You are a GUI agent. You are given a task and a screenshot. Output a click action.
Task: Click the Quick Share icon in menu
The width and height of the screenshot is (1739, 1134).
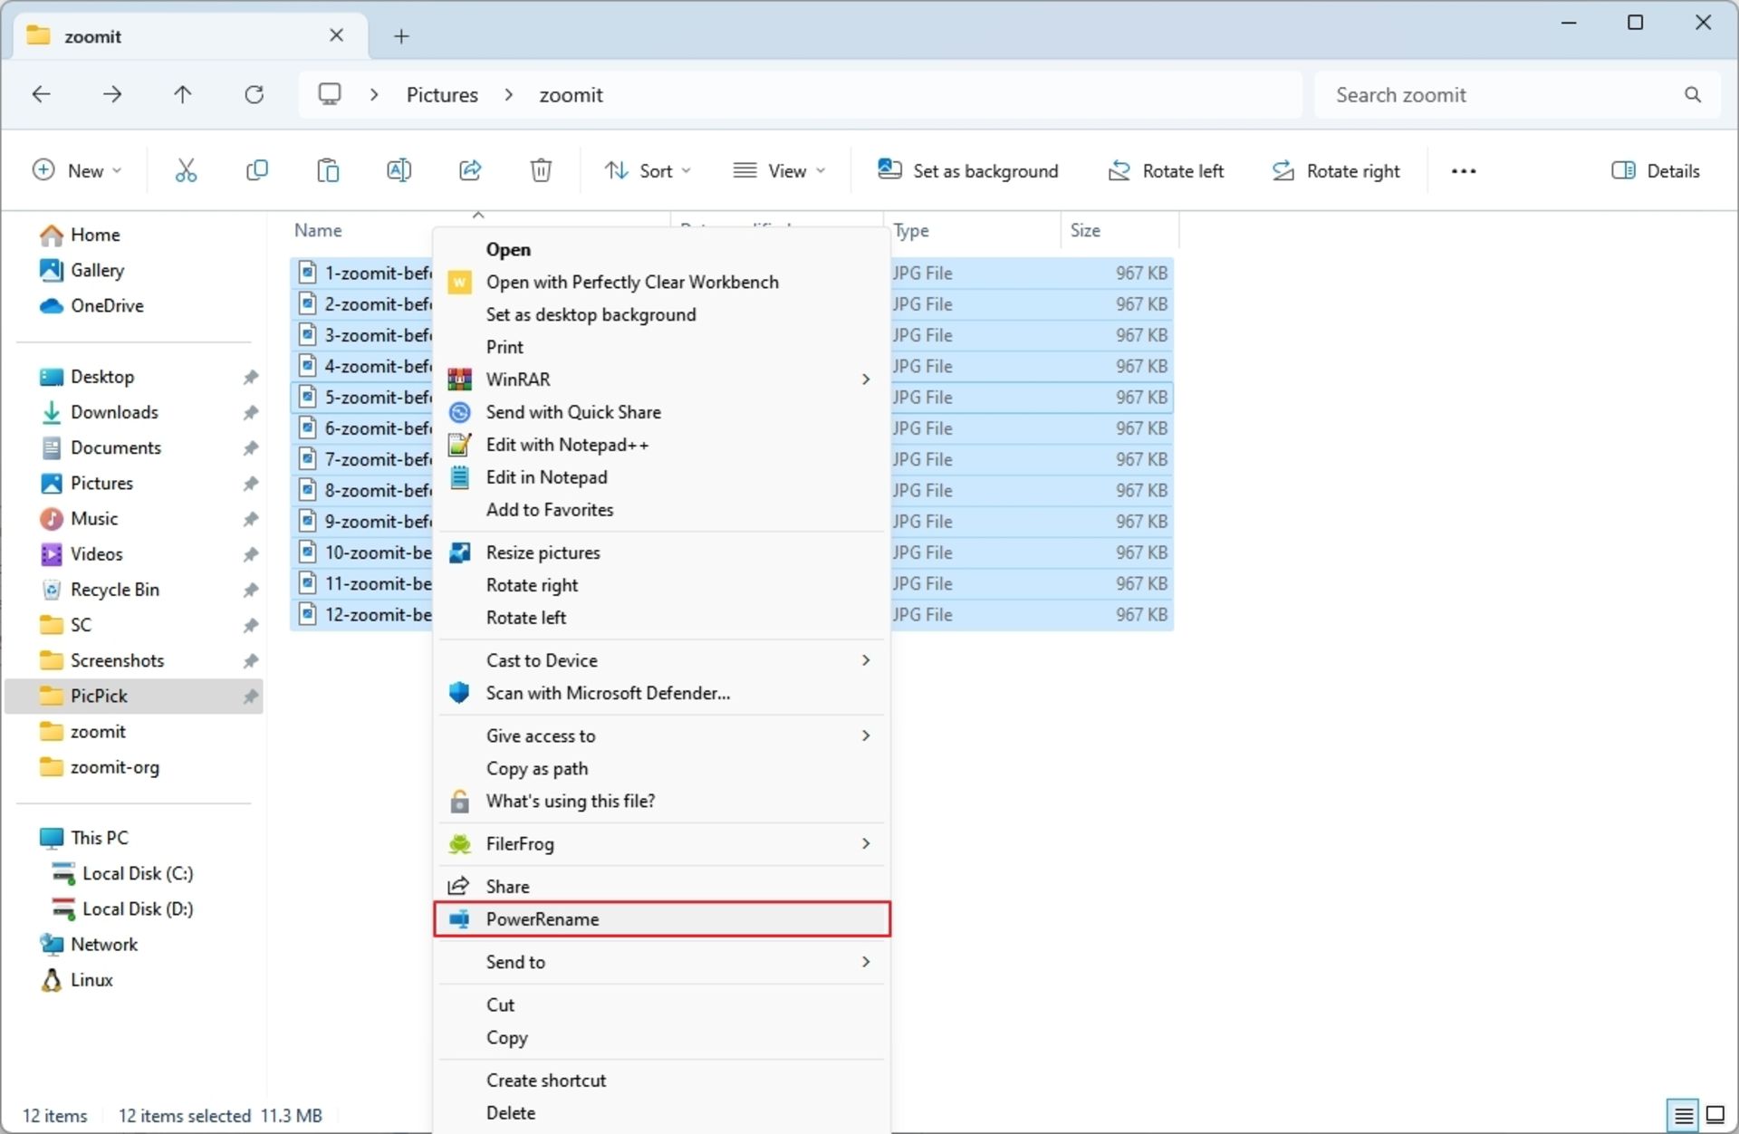[460, 412]
